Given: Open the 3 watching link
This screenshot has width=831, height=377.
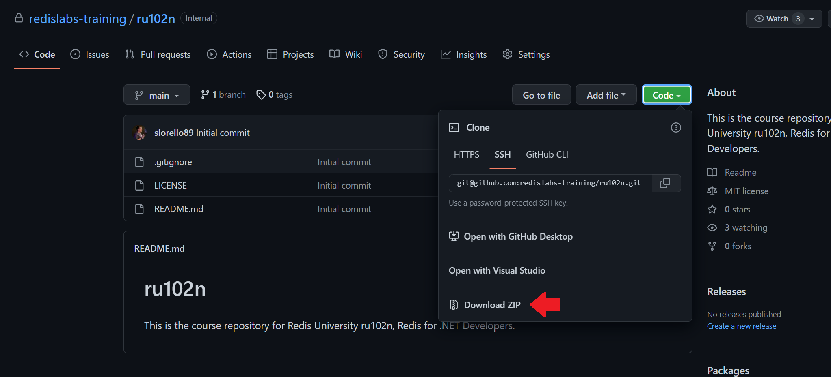Looking at the screenshot, I should [x=746, y=227].
